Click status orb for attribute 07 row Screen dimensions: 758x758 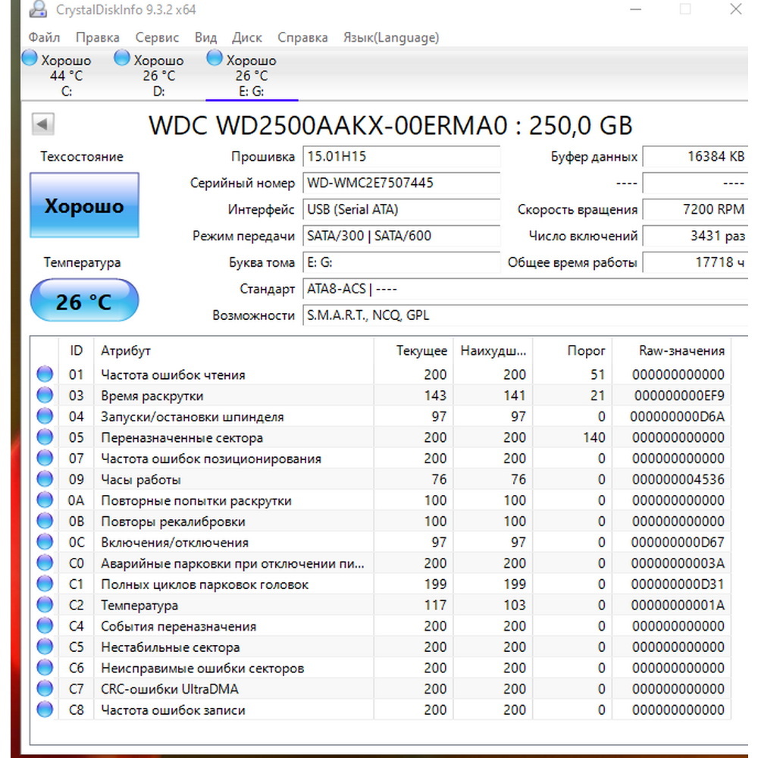45,458
